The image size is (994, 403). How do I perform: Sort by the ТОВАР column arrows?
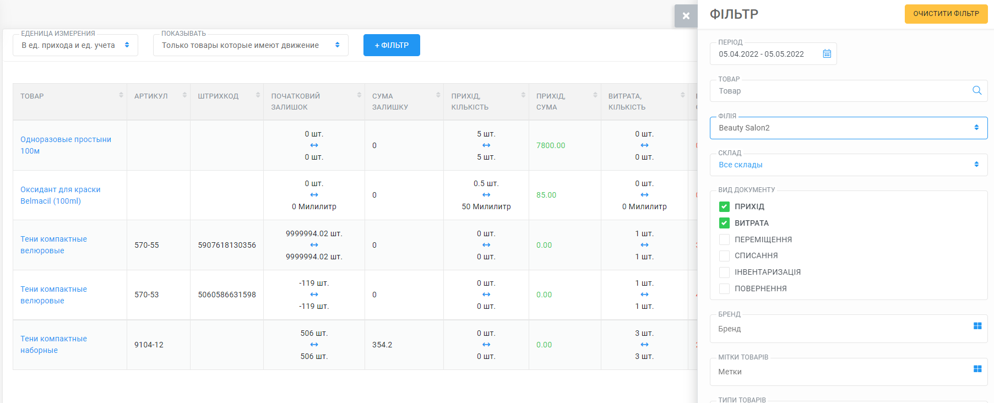[121, 95]
